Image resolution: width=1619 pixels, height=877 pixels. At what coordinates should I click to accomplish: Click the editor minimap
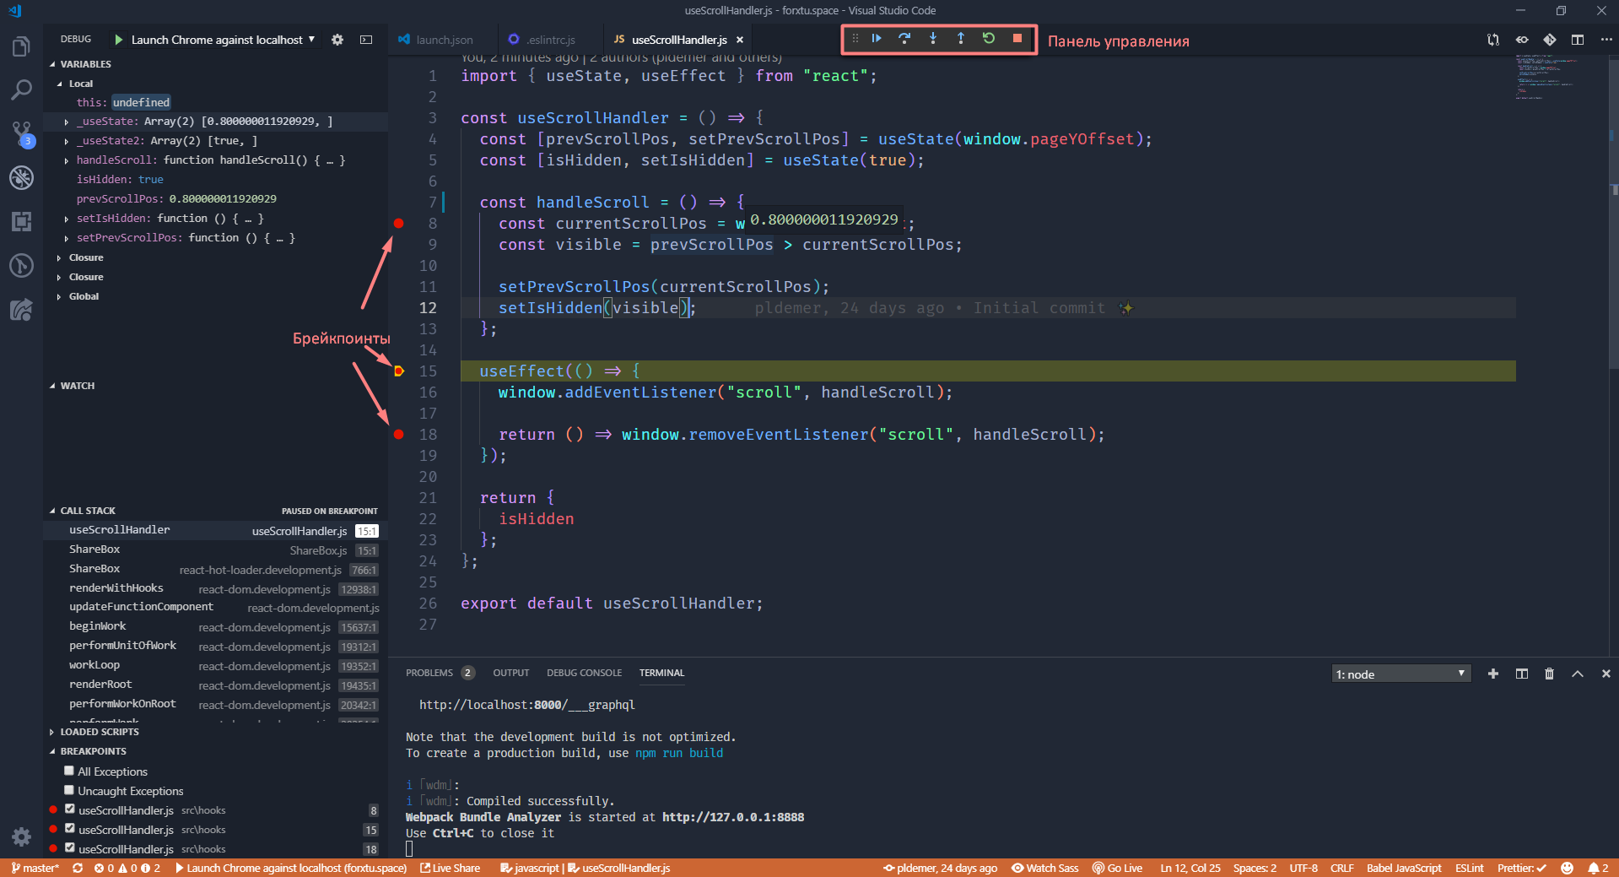tap(1561, 76)
